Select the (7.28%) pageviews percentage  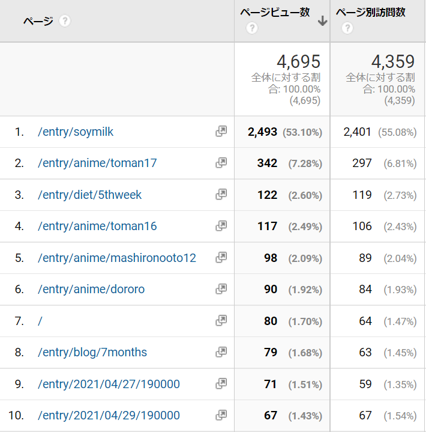pyautogui.click(x=305, y=163)
